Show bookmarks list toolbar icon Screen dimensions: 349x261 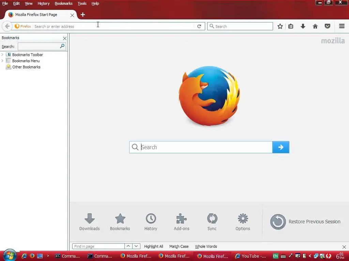(291, 26)
